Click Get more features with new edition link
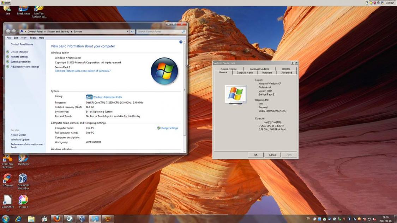This screenshot has height=223, width=397. coord(83,71)
